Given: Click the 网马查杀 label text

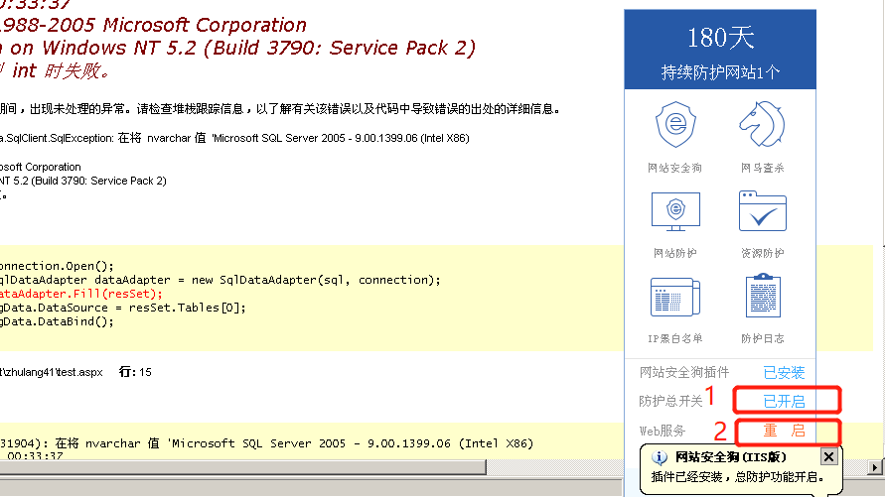Looking at the screenshot, I should pyautogui.click(x=763, y=168).
